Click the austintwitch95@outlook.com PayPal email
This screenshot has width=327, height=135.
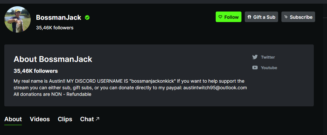point(215,88)
